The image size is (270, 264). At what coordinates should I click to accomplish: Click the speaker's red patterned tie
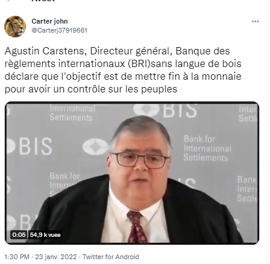coord(137,227)
